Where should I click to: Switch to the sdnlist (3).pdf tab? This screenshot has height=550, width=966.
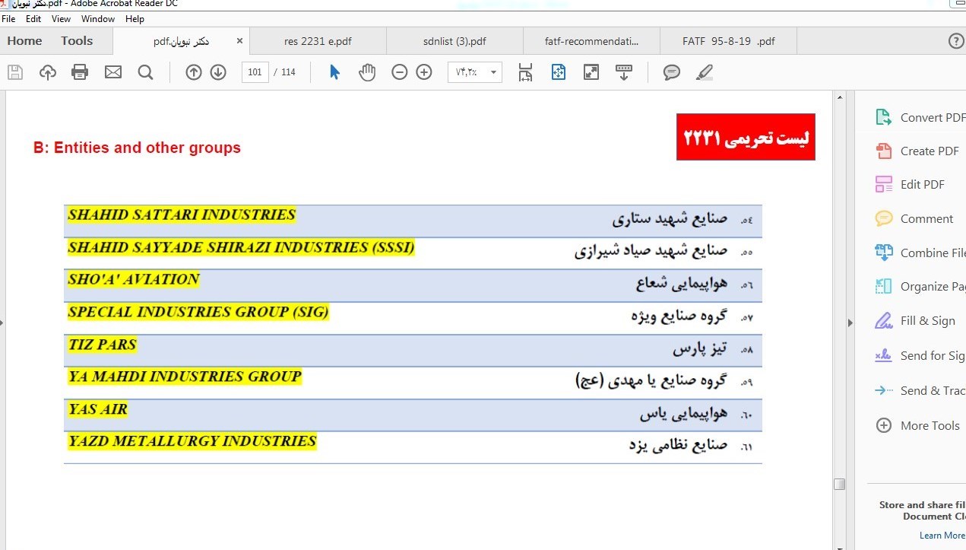[x=454, y=41]
